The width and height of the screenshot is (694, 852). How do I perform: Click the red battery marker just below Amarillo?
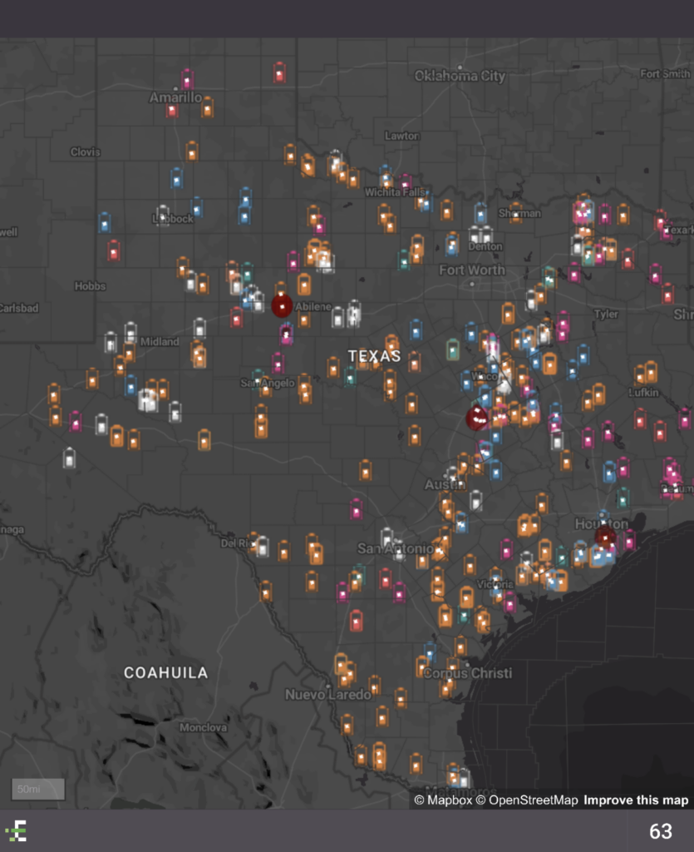[x=172, y=109]
